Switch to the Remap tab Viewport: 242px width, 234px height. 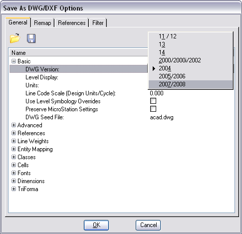[x=42, y=23]
